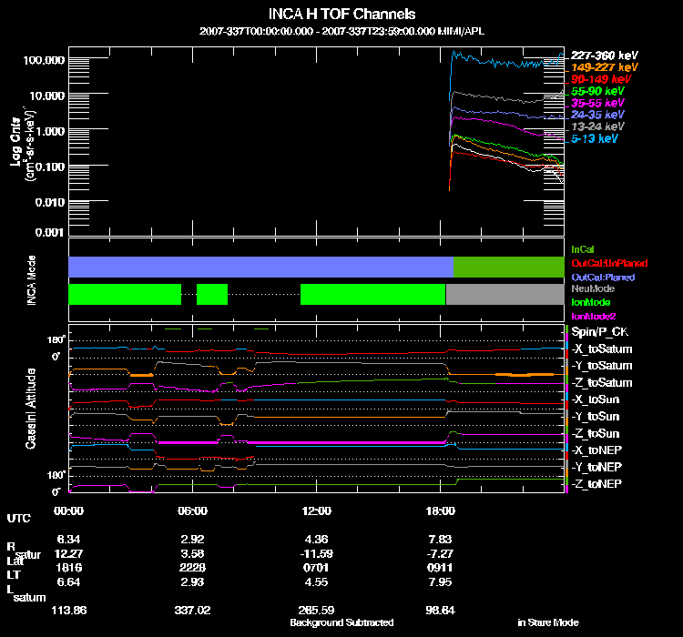Click the 13-24 keV gray legend entry

point(597,126)
